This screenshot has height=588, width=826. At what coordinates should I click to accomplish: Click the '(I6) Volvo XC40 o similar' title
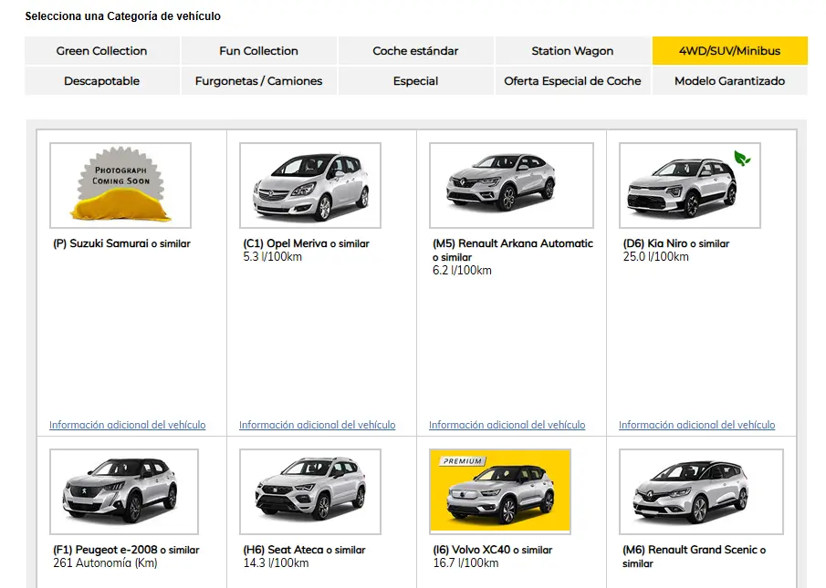point(493,550)
